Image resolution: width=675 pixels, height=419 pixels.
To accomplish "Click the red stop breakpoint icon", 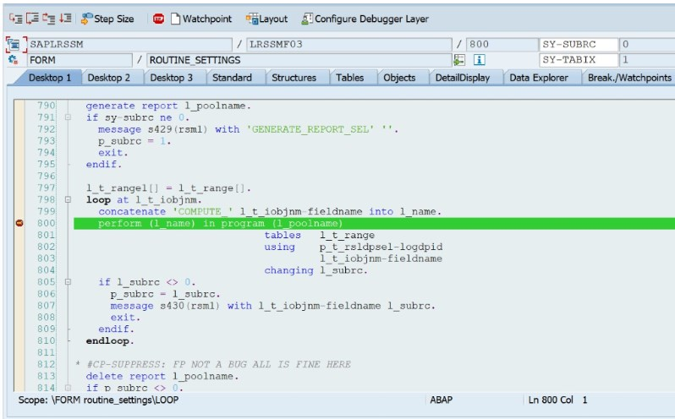I will tap(158, 19).
